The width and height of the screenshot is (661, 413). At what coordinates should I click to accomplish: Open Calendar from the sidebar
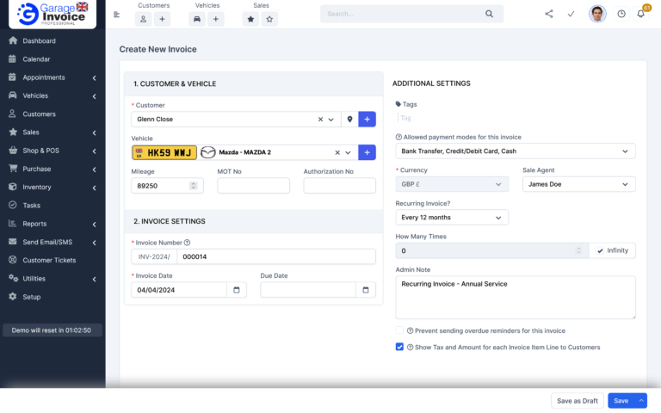pyautogui.click(x=36, y=59)
